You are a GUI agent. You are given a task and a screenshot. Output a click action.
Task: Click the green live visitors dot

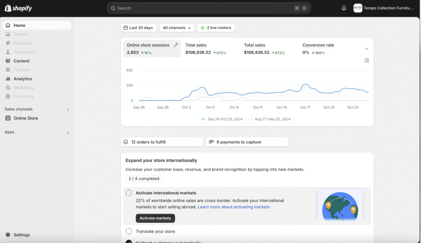(x=202, y=28)
